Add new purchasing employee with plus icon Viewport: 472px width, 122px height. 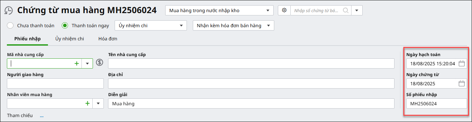[x=87, y=103]
